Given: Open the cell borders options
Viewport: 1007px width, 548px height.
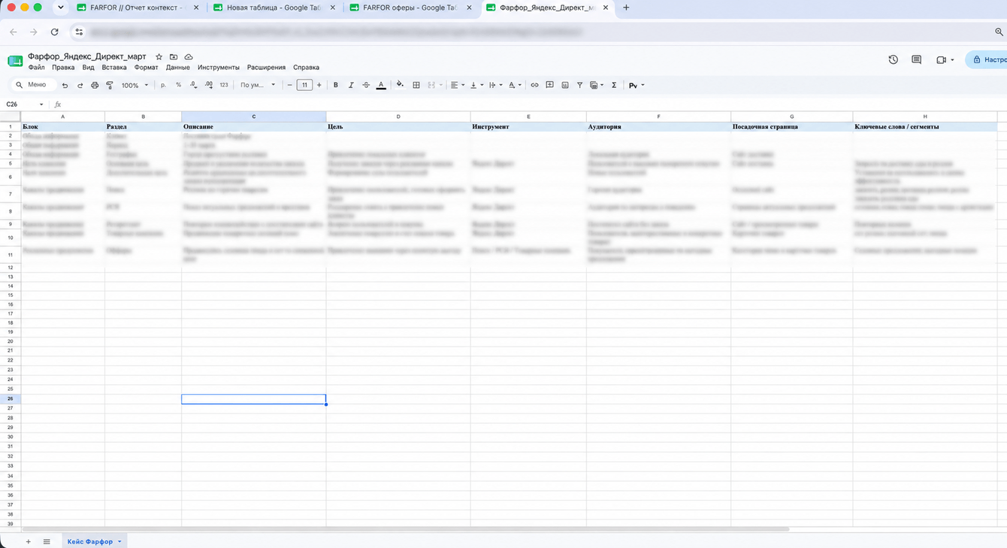Looking at the screenshot, I should pyautogui.click(x=416, y=85).
